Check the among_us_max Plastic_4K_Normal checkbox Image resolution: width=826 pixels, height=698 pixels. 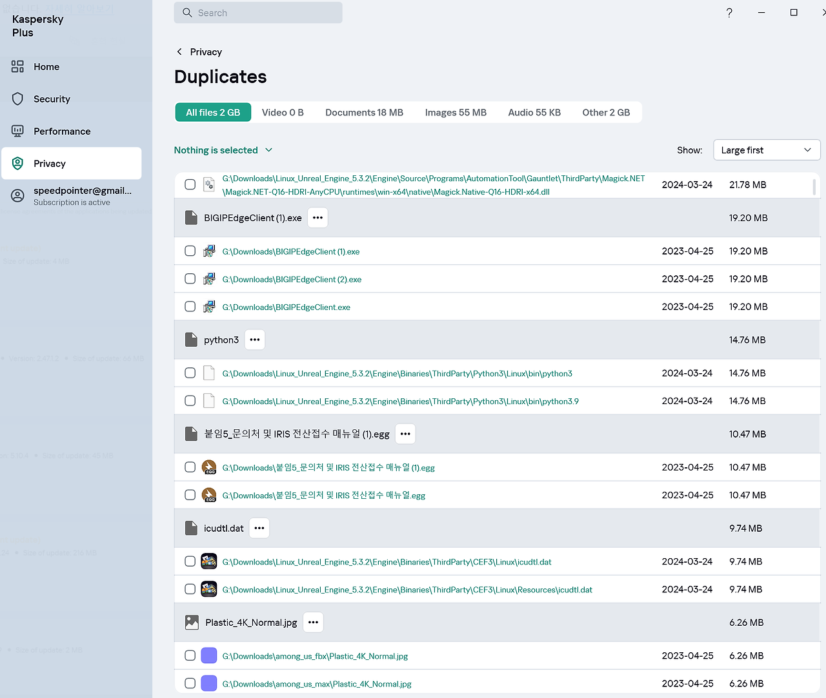190,683
